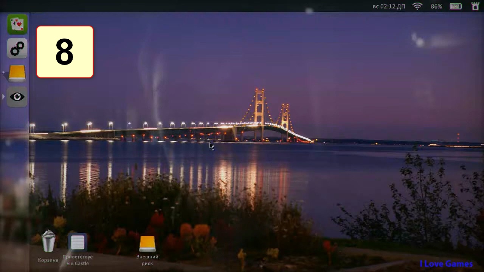484x272 pixels.
Task: Click the clock вс 02:12 ДП
Action: point(389,6)
